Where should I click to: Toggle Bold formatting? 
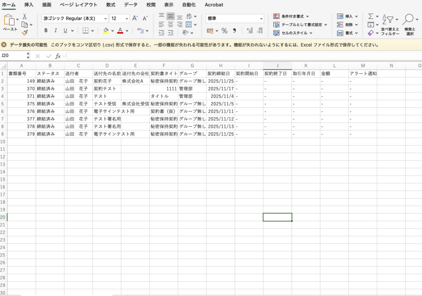point(46,31)
